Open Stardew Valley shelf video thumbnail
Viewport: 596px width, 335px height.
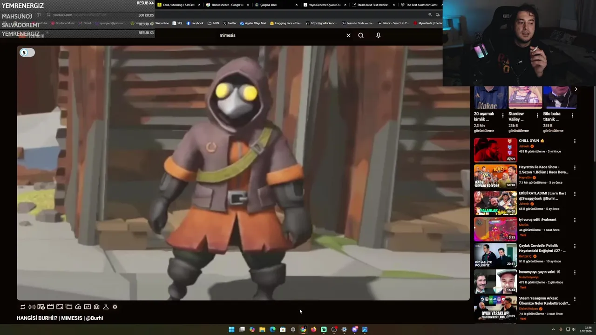pyautogui.click(x=525, y=97)
